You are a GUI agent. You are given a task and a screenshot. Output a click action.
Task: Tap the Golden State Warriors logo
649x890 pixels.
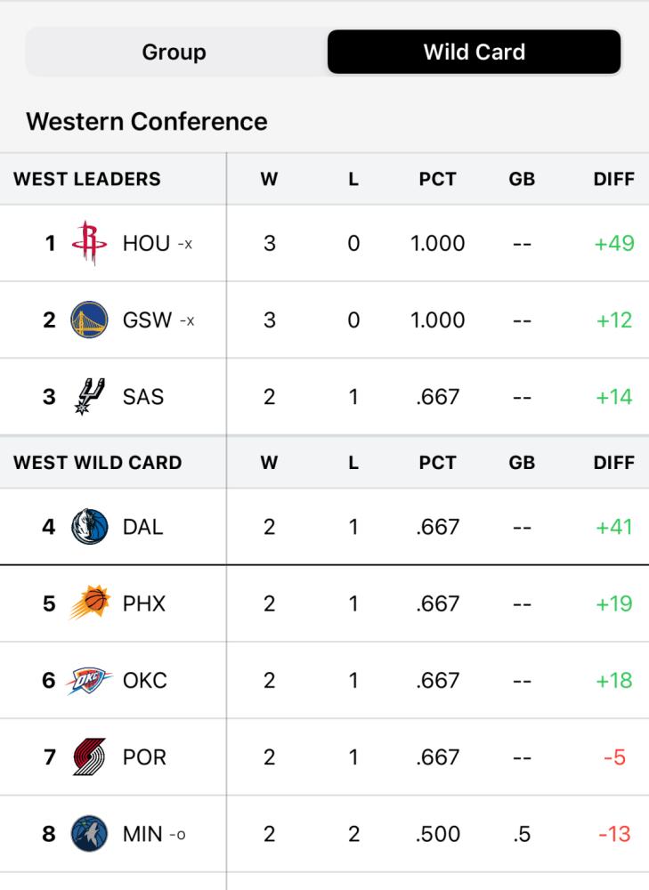[x=89, y=320]
